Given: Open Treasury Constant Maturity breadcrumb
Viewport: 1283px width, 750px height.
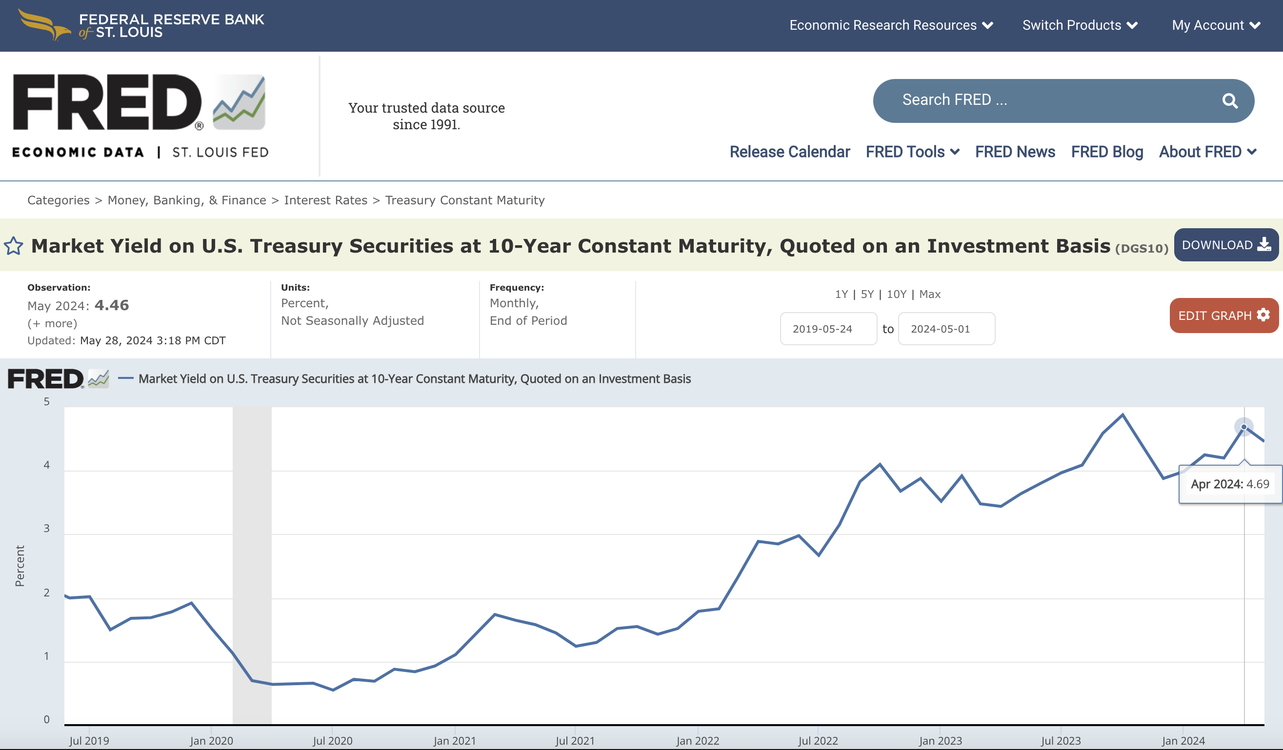Looking at the screenshot, I should click(x=465, y=200).
